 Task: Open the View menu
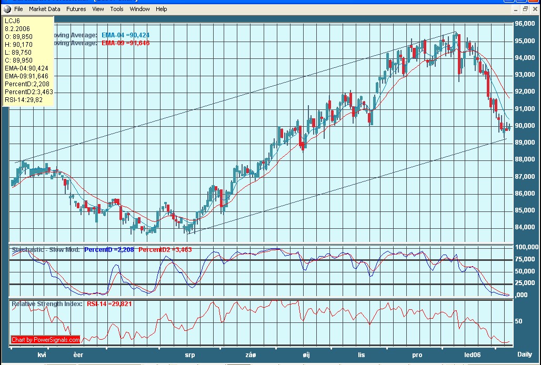[98, 9]
